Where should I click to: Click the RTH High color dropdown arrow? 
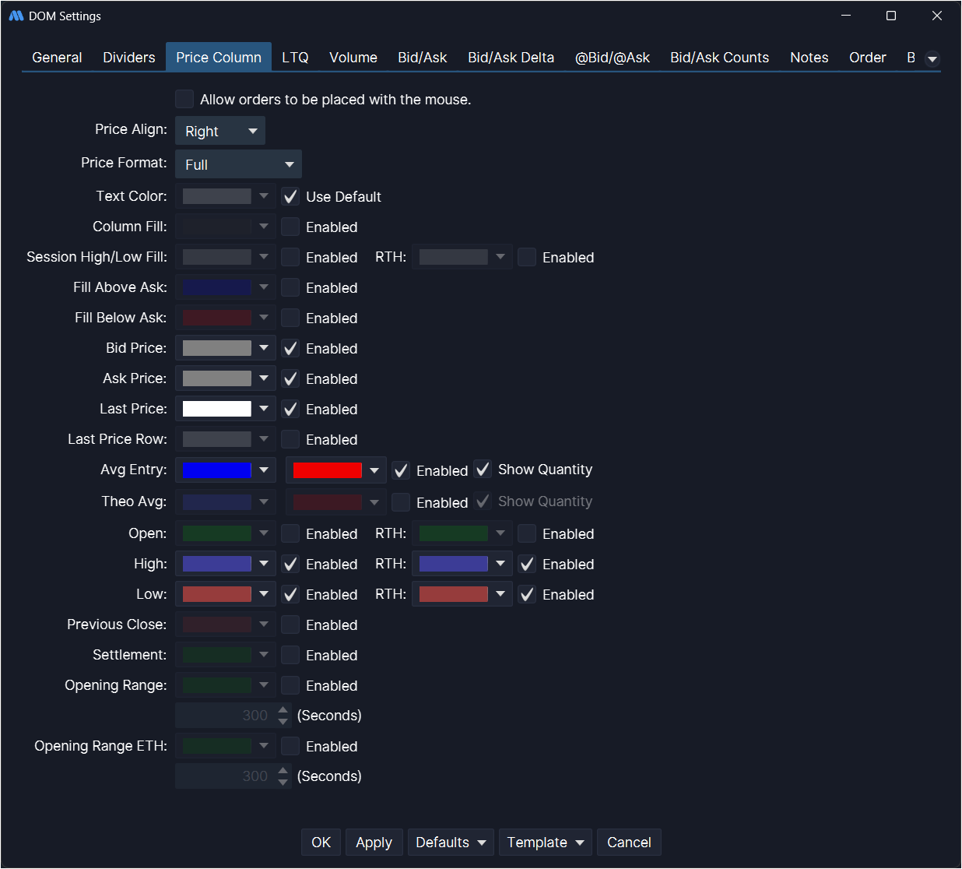(500, 564)
